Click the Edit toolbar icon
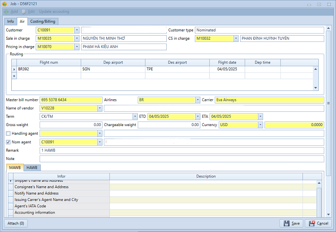The height and width of the screenshot is (232, 336). pos(24,12)
